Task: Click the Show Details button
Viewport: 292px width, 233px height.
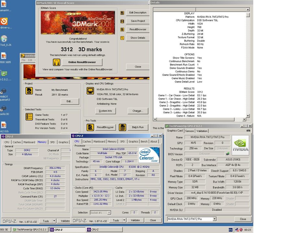Action: 138,38
